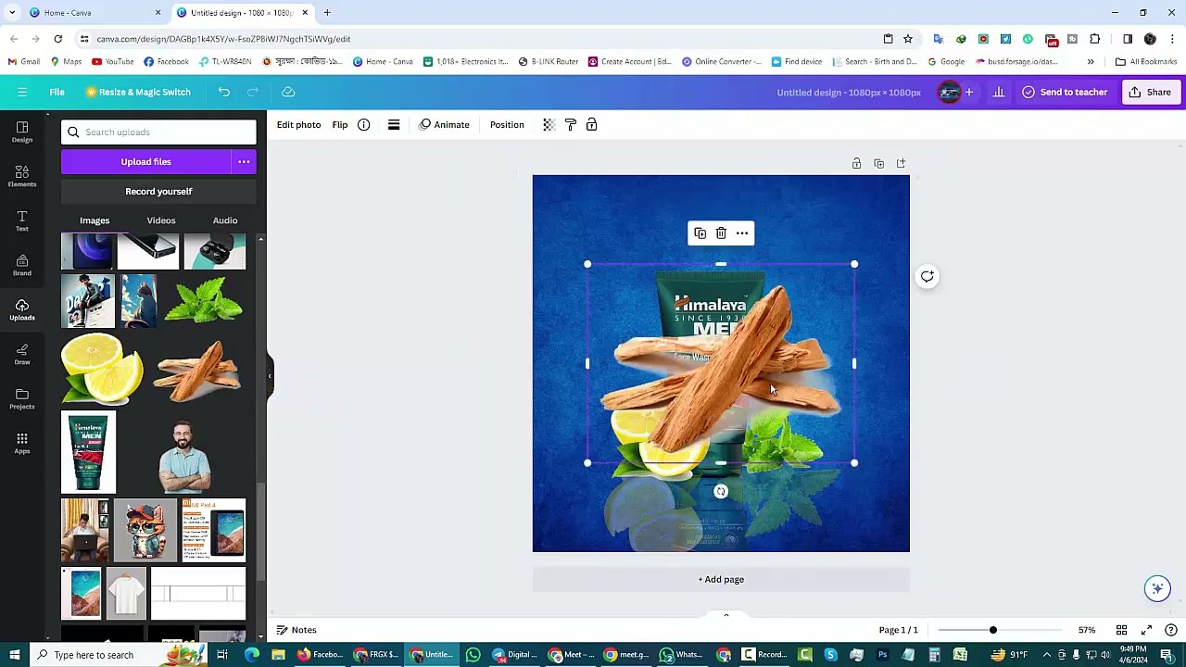Expand the pages drawer chevron below canvas
This screenshot has height=667, width=1186.
tap(725, 615)
